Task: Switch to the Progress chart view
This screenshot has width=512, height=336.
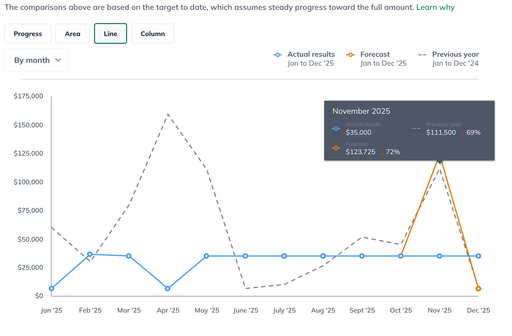Action: tap(28, 34)
